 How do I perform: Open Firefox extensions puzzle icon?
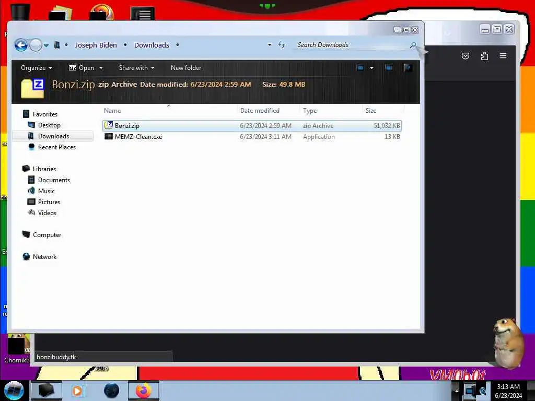pos(484,56)
